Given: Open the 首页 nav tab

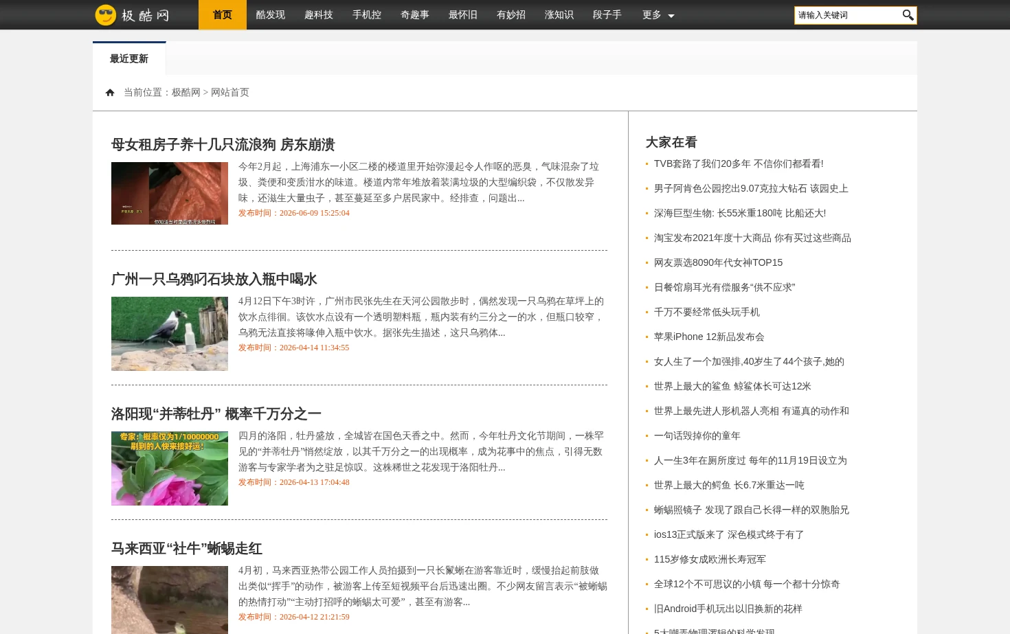Looking at the screenshot, I should [223, 15].
